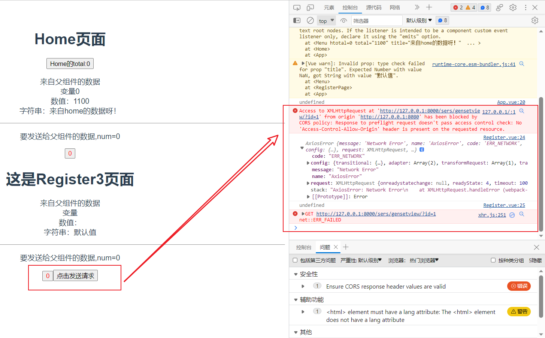Click the Home的total:0 button
545x338 pixels.
pyautogui.click(x=70, y=64)
